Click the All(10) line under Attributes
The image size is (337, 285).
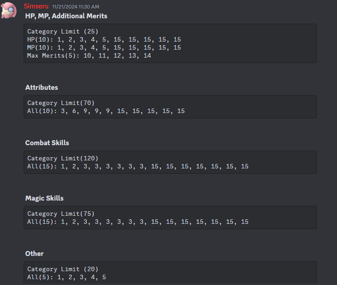(106, 111)
